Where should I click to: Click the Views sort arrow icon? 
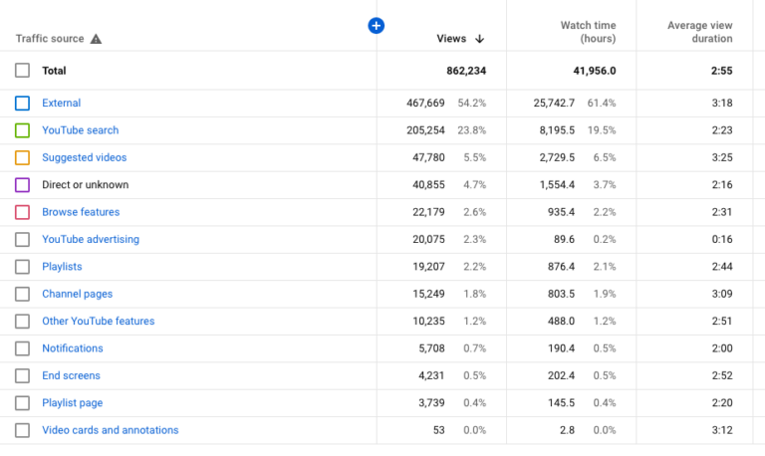479,39
